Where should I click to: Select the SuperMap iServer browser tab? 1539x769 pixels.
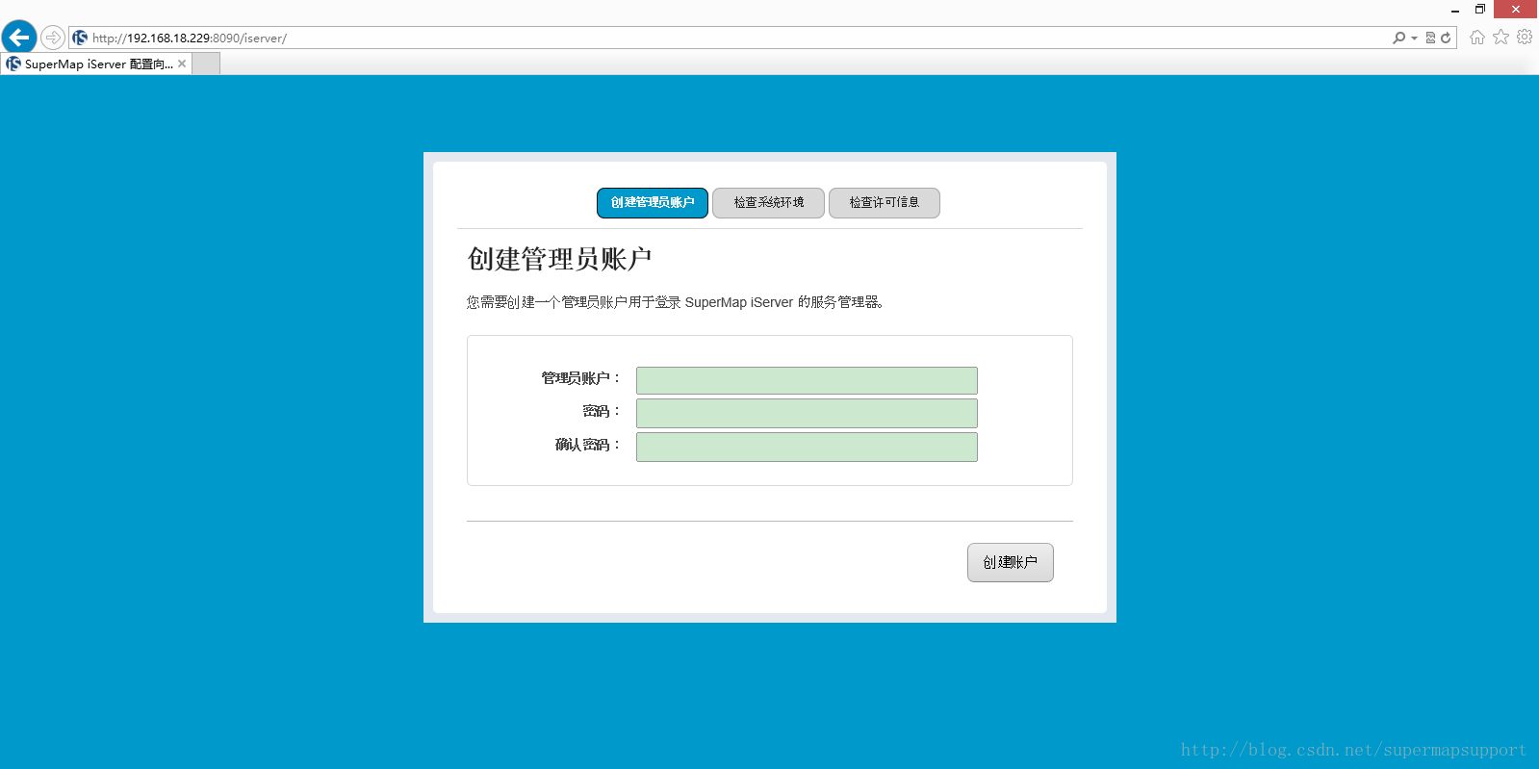96,64
